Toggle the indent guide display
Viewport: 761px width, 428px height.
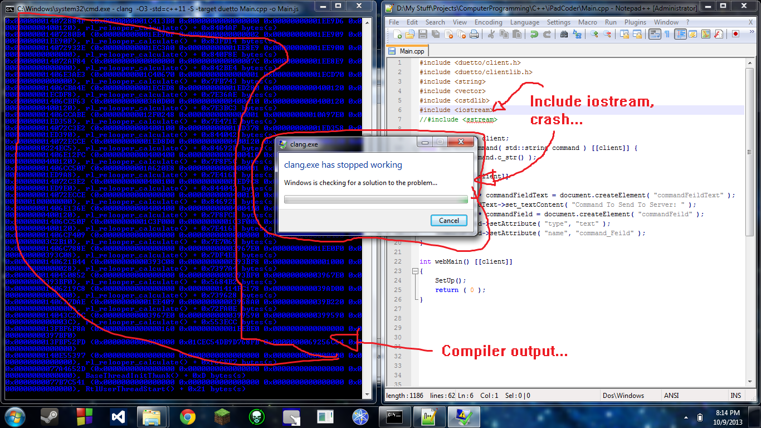pyautogui.click(x=680, y=34)
